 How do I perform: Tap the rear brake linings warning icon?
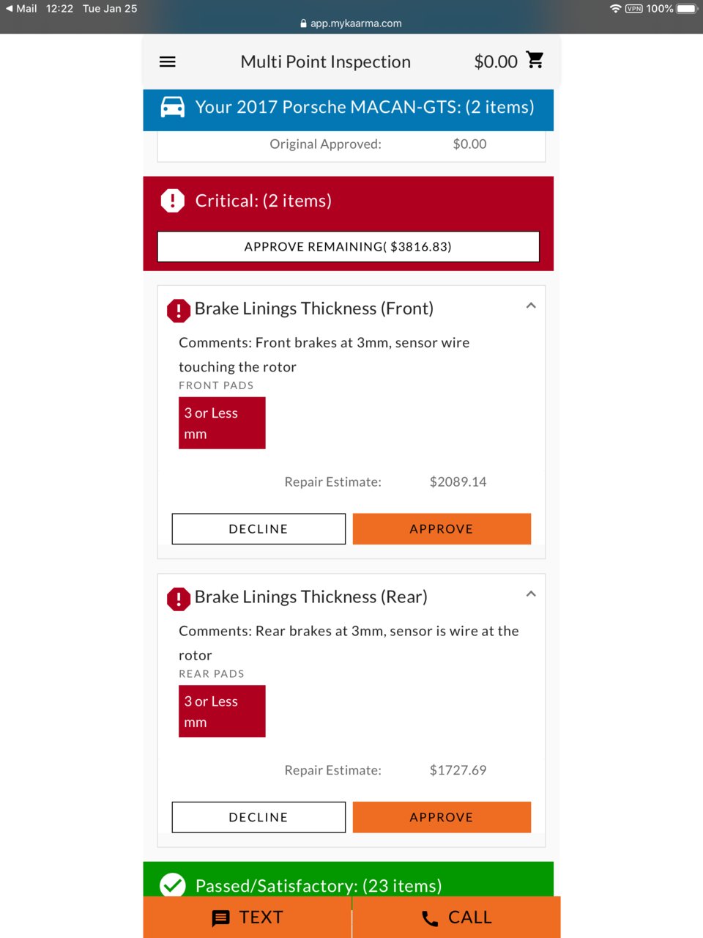pos(179,599)
